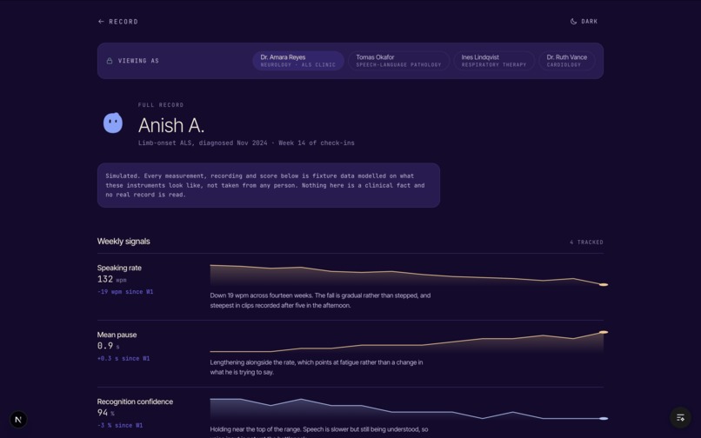Click the patient avatar for Anish A.
The height and width of the screenshot is (438, 701).
(113, 123)
